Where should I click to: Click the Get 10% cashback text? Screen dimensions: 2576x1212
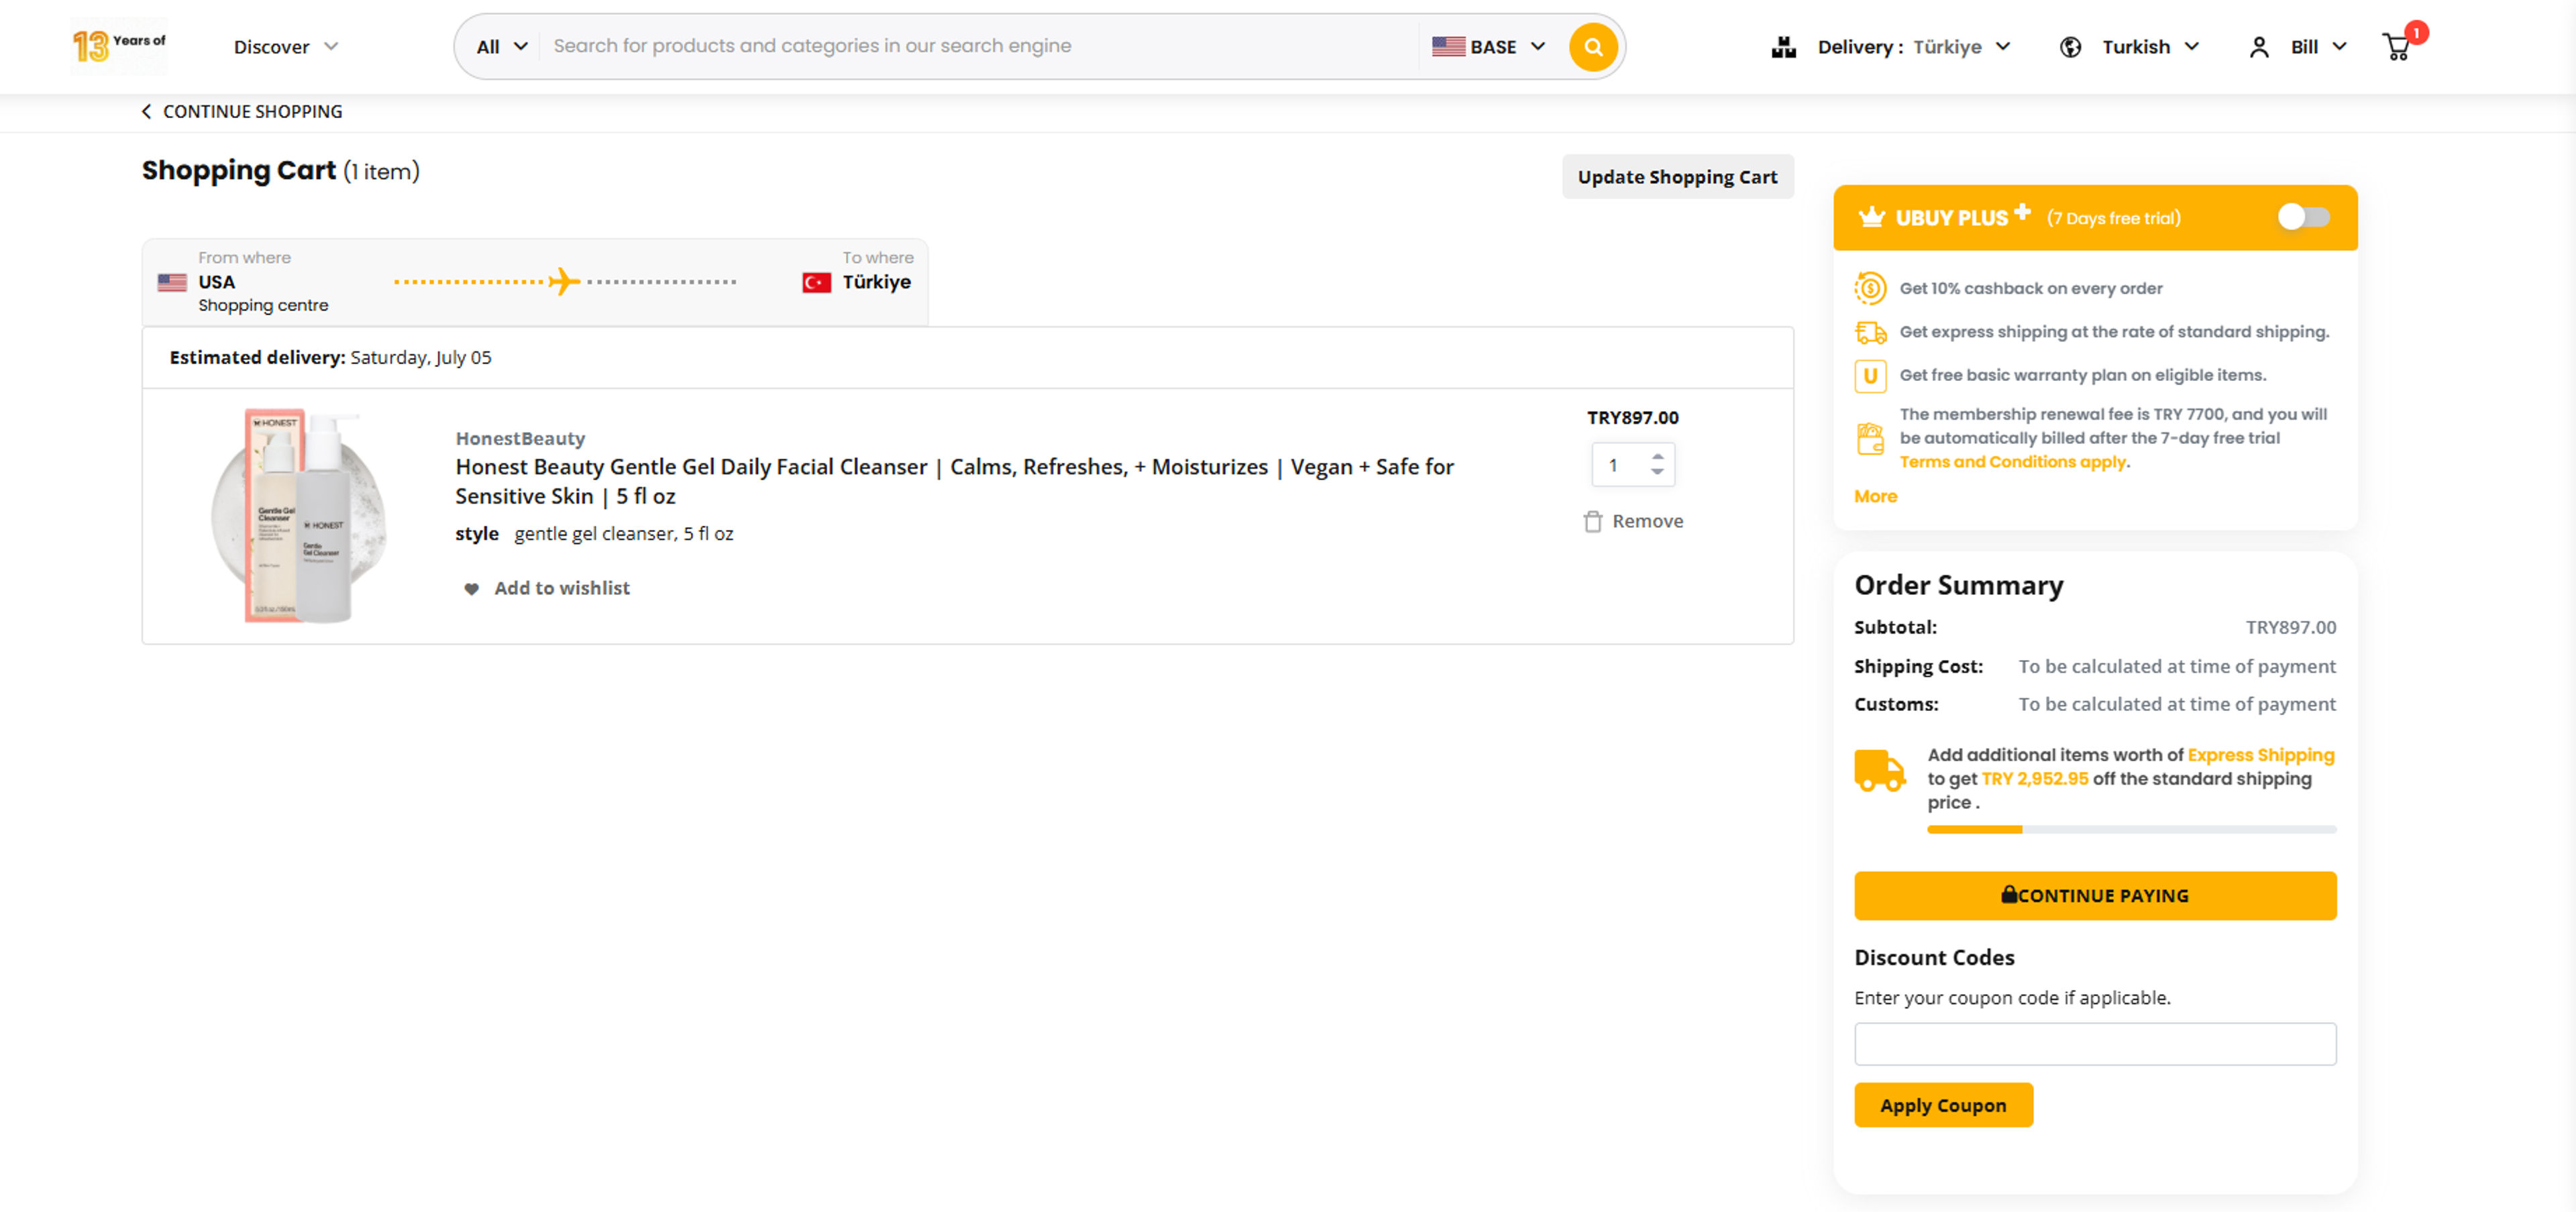coord(2030,288)
